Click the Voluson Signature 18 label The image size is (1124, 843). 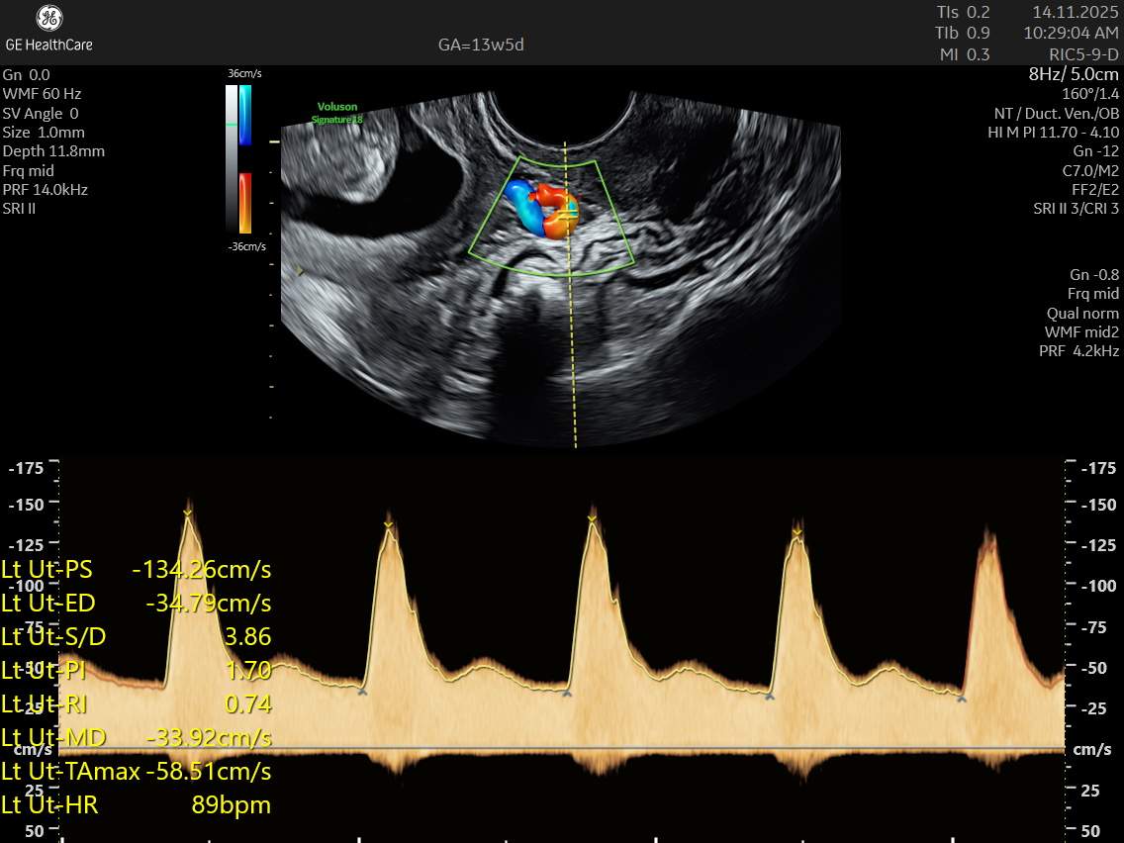337,113
